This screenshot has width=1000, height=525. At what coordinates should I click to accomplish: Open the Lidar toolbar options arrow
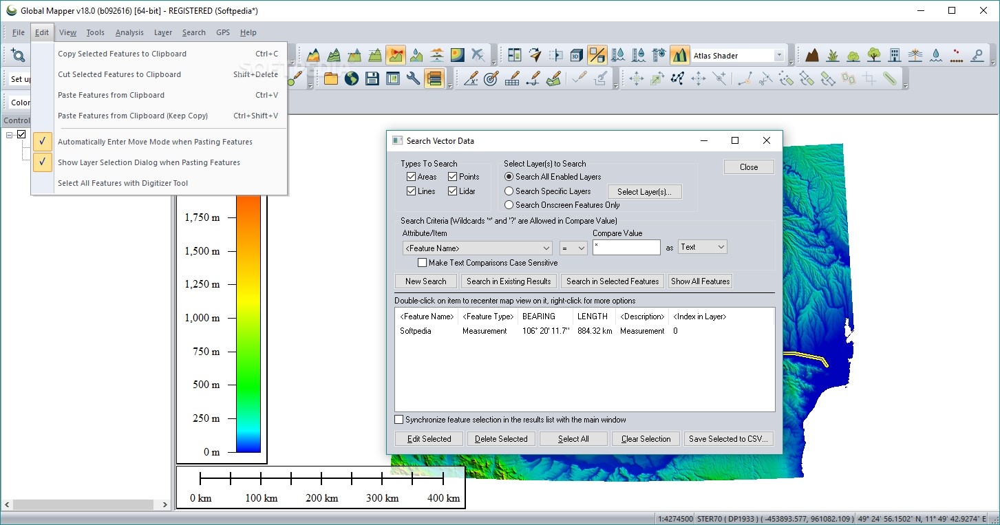(x=993, y=62)
